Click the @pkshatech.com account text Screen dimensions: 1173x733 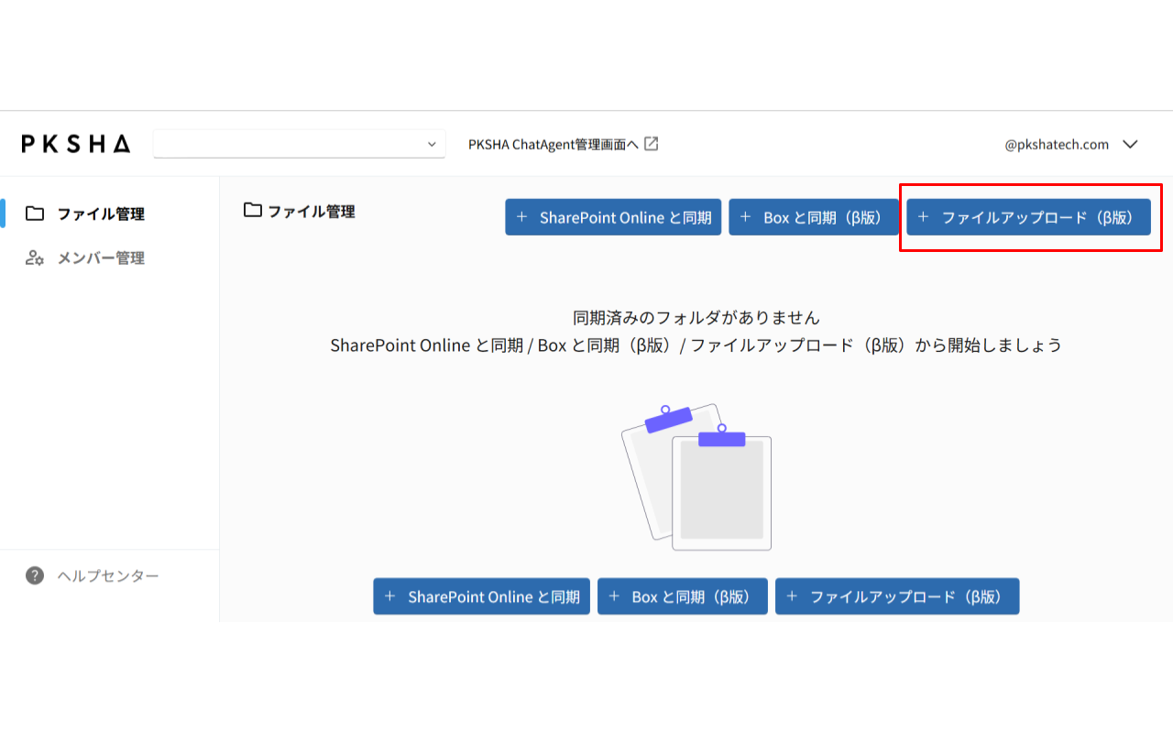point(1057,144)
